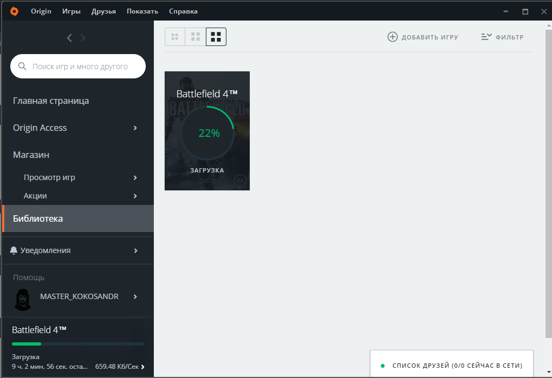Viewport: 552px width, 378px height.
Task: Expand Акции chevron
Action: [135, 196]
